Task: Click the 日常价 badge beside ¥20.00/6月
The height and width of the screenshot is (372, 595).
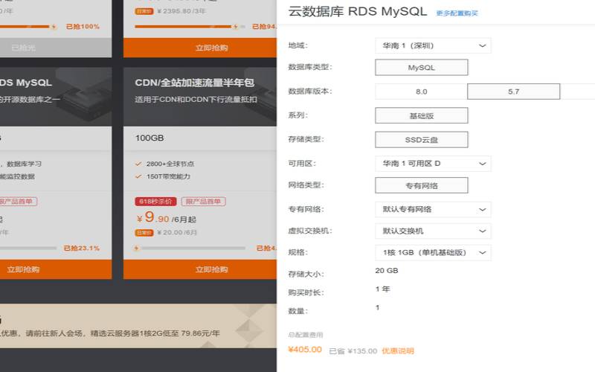Action: pos(144,232)
